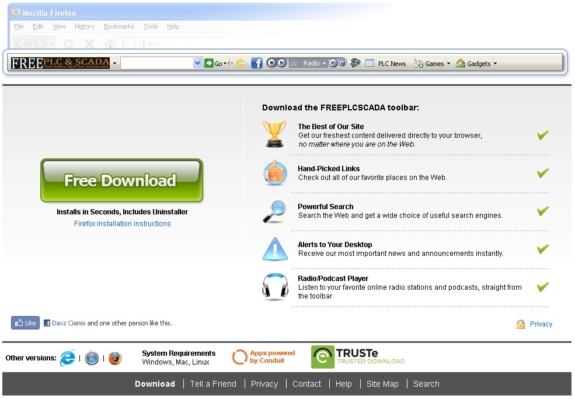Screen dimensions: 575x399
Task: Open the dropdown arrow next to FREEPLC logo
Action: pos(115,64)
